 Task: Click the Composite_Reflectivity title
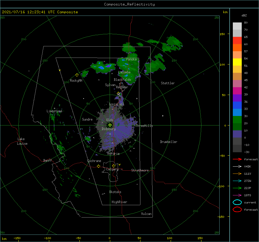click(x=129, y=4)
